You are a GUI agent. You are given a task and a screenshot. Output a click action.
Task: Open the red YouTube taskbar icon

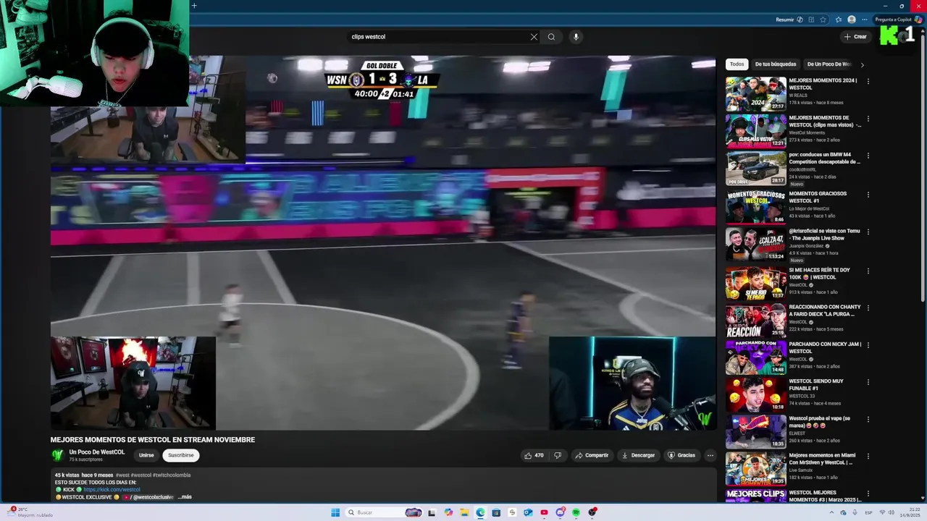pyautogui.click(x=544, y=512)
